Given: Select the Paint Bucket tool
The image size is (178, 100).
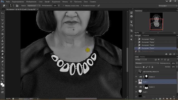Looking at the screenshot, I should click(3, 51).
